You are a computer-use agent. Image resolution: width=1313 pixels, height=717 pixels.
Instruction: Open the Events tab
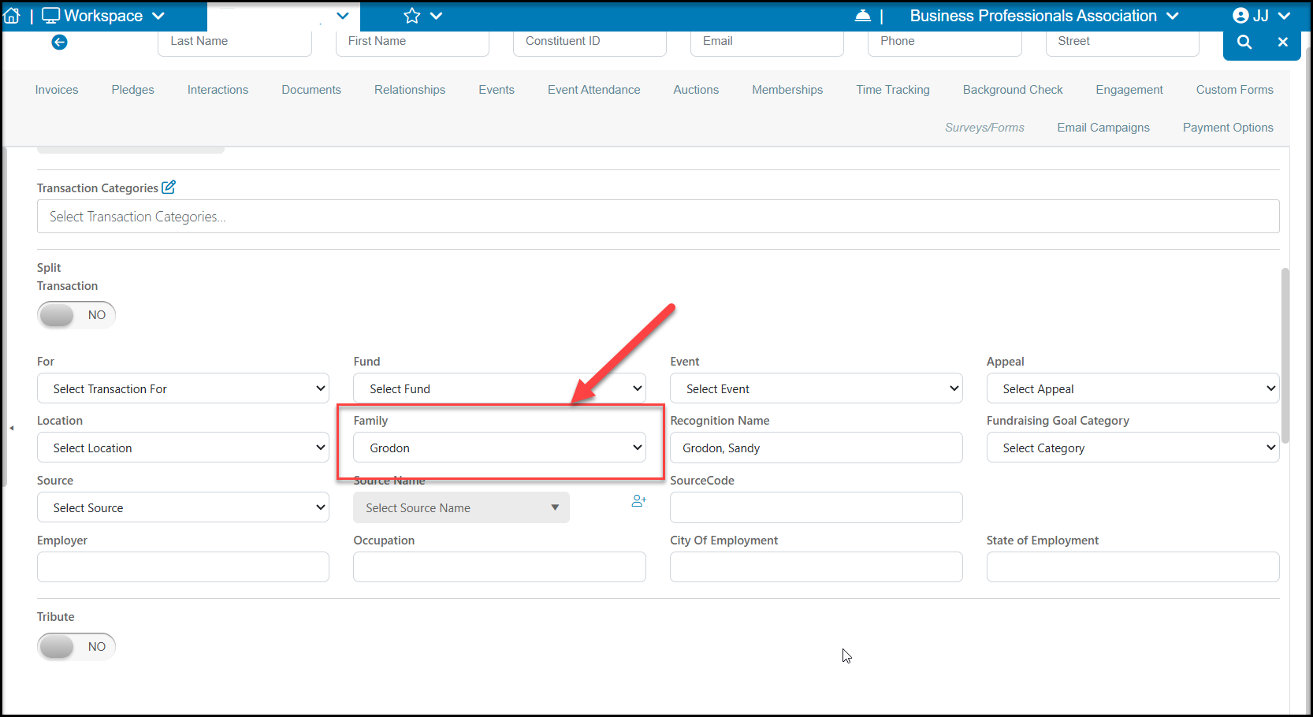click(497, 90)
